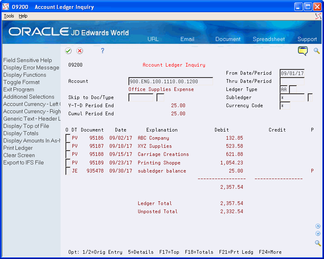Click option field for document 95187
The image size is (324, 259).
coord(68,146)
